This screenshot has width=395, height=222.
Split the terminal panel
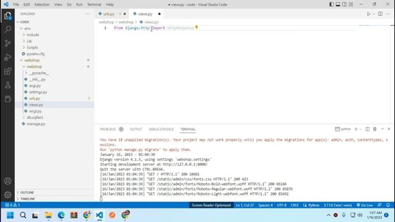(x=368, y=129)
